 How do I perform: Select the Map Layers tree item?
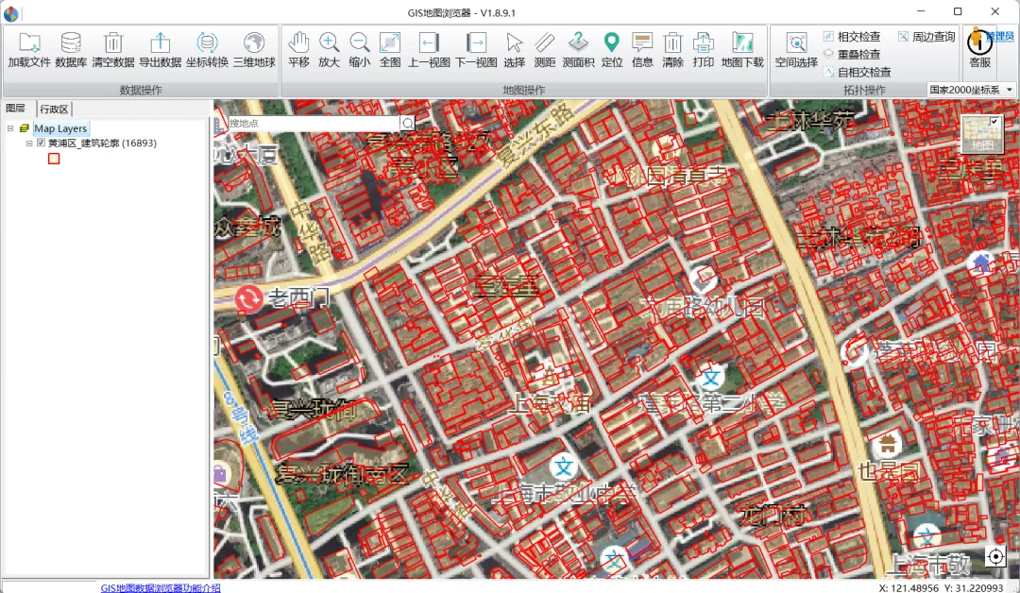tap(60, 128)
